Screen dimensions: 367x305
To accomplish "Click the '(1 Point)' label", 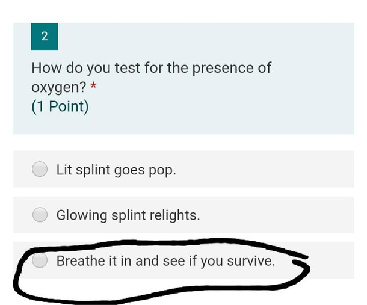I will coord(60,106).
